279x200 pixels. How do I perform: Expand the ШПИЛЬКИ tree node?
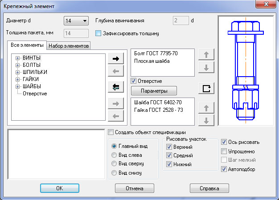(x=17, y=72)
